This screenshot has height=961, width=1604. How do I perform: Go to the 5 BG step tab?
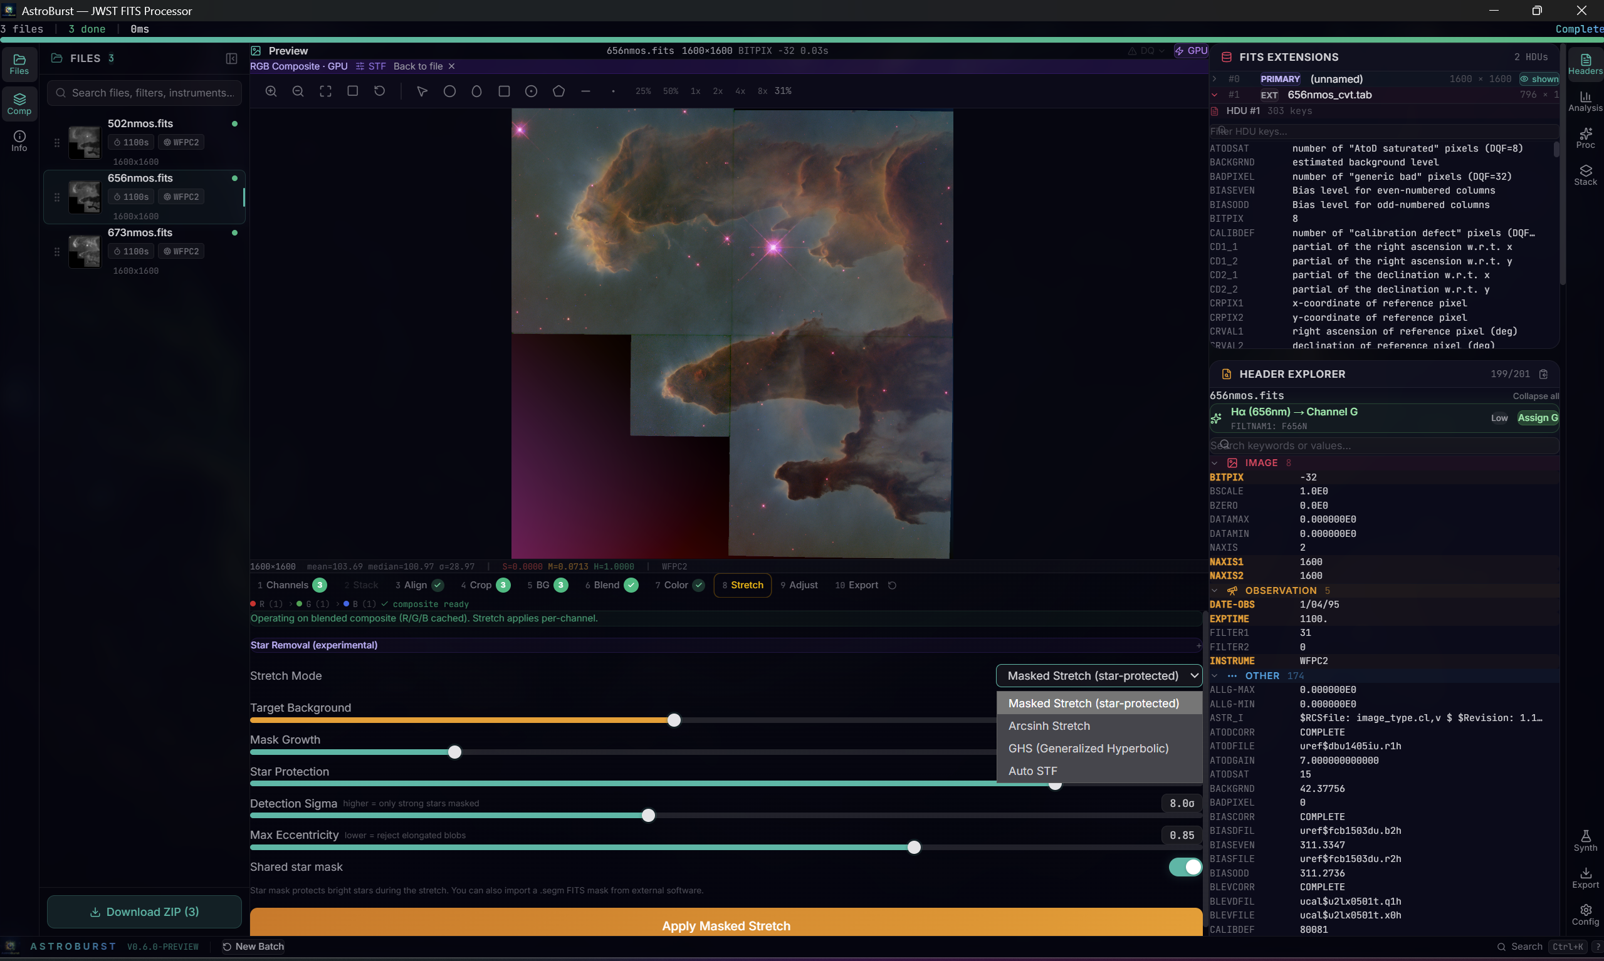coord(547,585)
